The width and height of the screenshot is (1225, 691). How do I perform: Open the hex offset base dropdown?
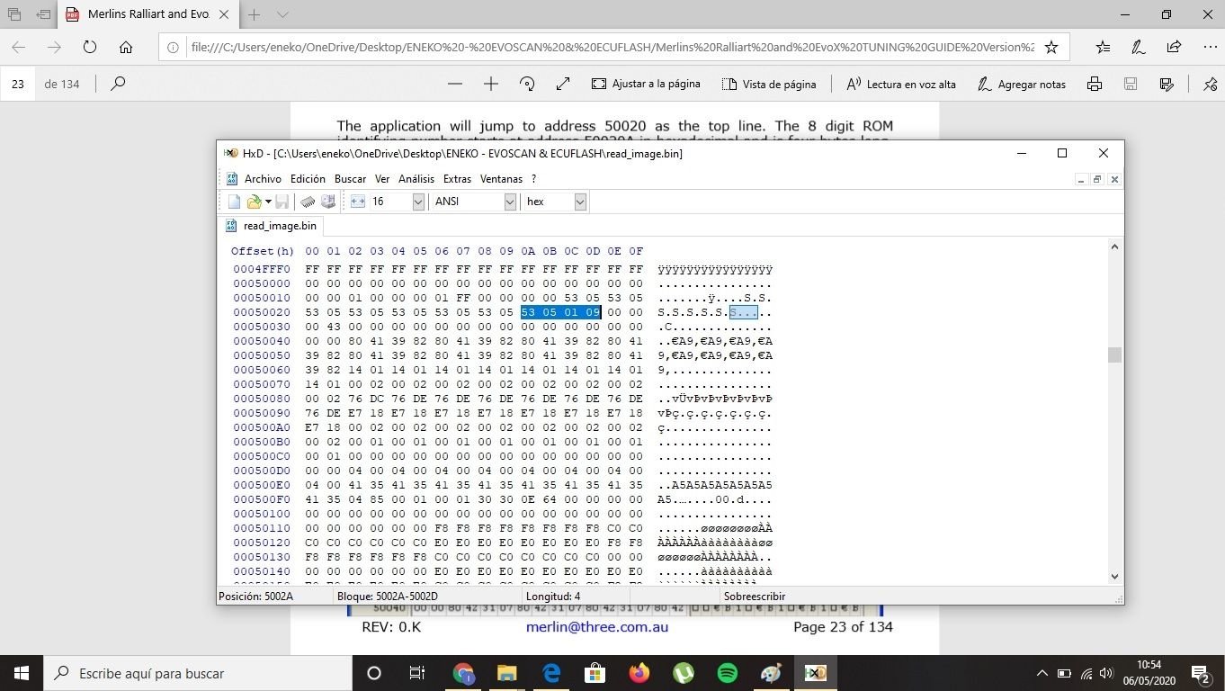pyautogui.click(x=580, y=202)
